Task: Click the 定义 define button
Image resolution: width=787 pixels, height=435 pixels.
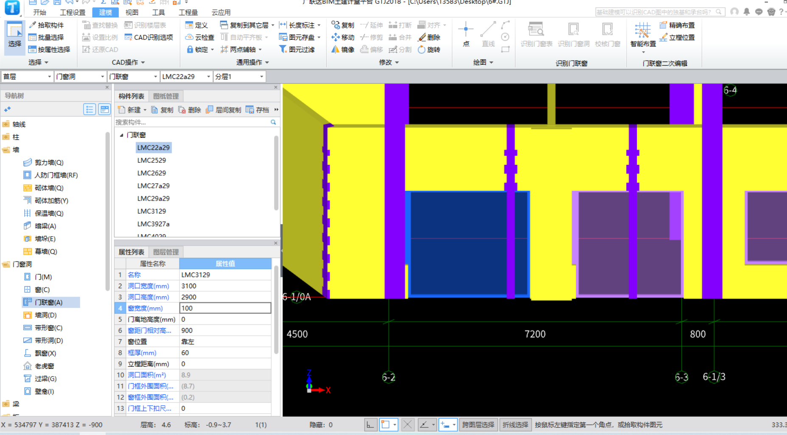Action: tap(196, 25)
